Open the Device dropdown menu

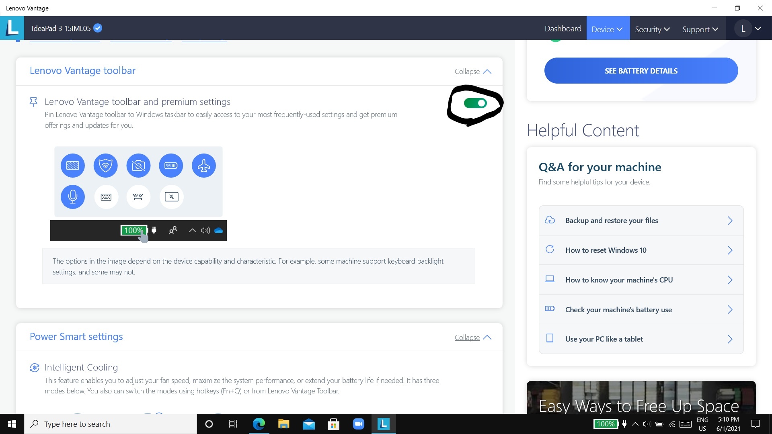[x=608, y=29]
